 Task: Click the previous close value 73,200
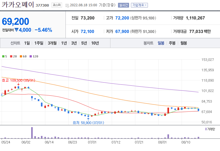87,18
